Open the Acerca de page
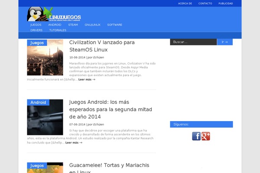 pyautogui.click(x=185, y=3)
